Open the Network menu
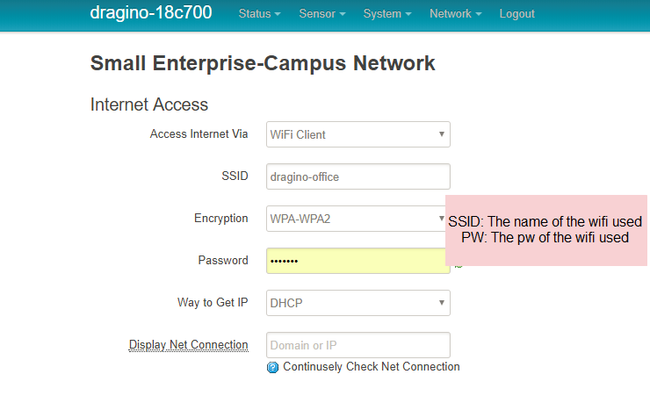This screenshot has height=403, width=650. (455, 14)
